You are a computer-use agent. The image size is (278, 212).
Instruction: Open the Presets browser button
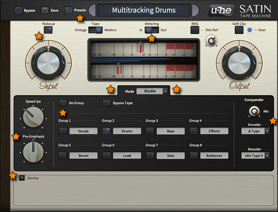click(x=68, y=10)
